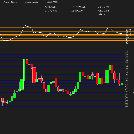Viewport: 134px width, 134px height.
Task: Click the 'OC: 2.68' reading
Action: point(103,7)
